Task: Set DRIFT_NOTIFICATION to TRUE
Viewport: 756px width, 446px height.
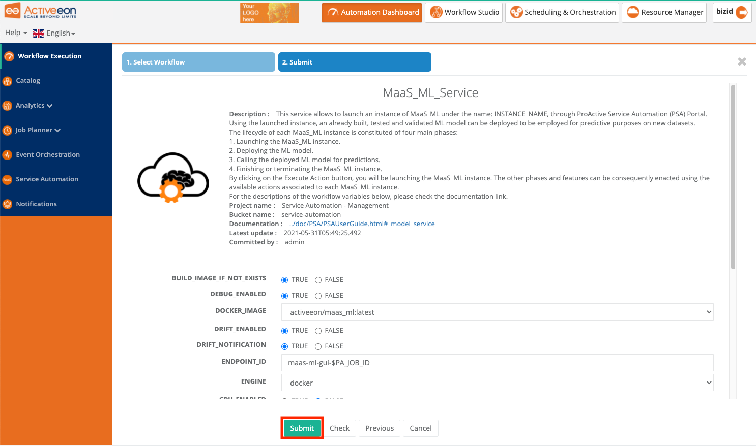Action: [285, 346]
